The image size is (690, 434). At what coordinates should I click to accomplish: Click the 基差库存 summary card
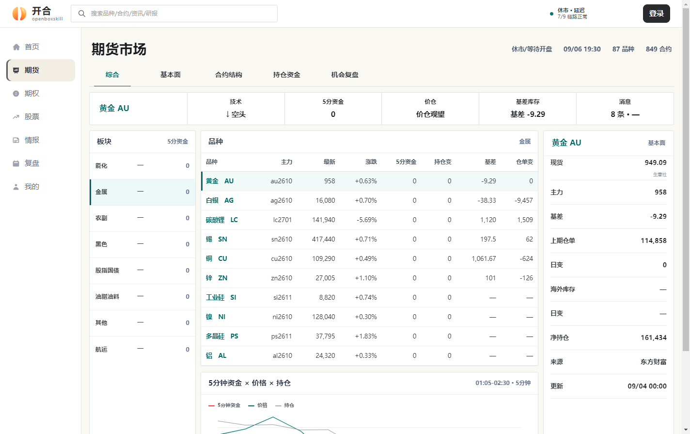[528, 109]
